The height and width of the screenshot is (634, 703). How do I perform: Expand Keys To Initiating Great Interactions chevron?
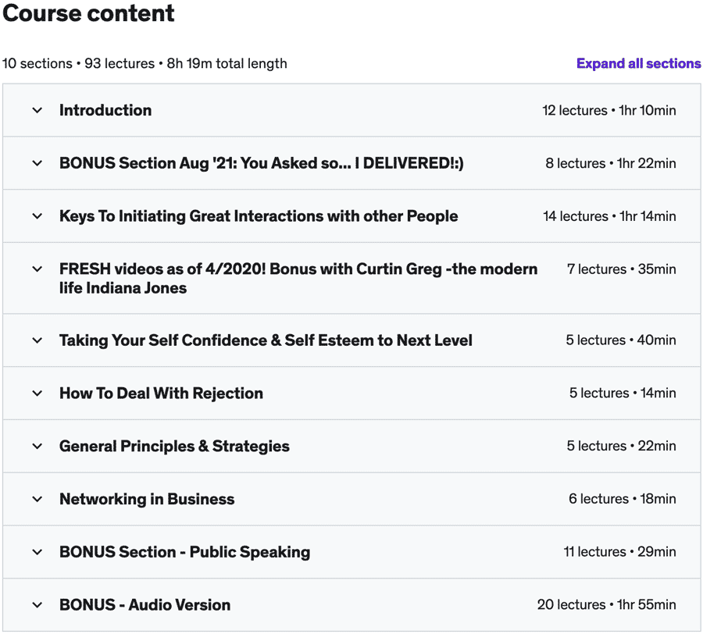click(37, 216)
